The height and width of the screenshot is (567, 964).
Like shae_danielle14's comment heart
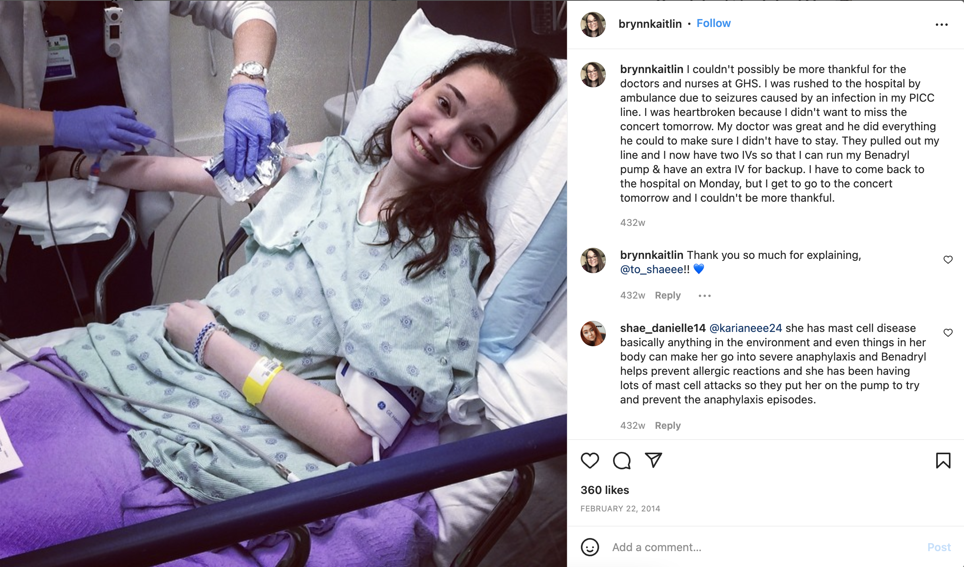coord(948,333)
